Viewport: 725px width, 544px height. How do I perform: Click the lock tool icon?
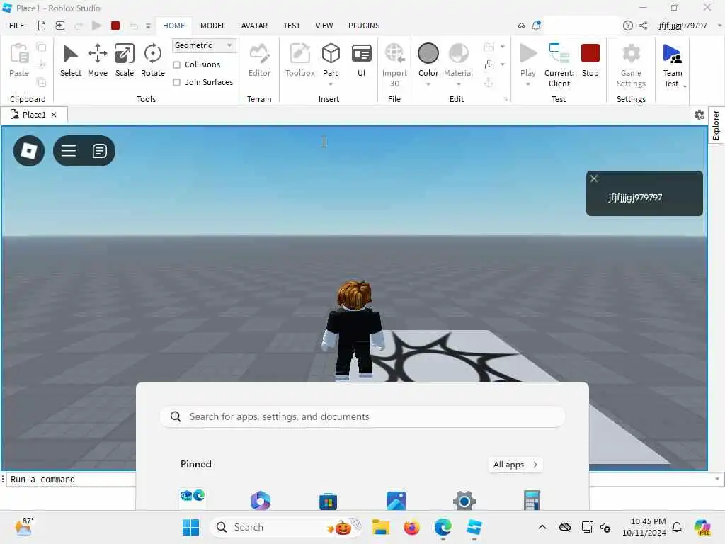[x=489, y=64]
